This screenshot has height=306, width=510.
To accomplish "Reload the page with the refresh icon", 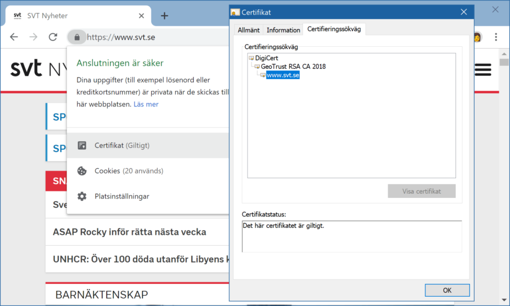I will coord(53,37).
